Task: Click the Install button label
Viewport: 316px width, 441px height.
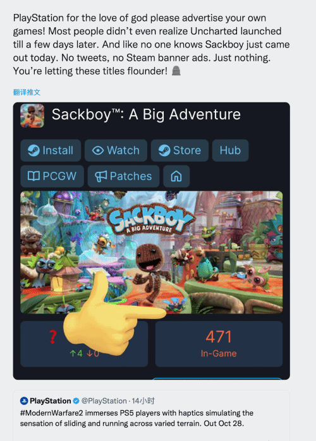Action: (x=58, y=150)
